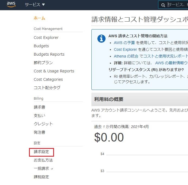Viewport: 188px width, 185px height.
Task: Open Budgets in the sidebar
Action: tap(41, 46)
